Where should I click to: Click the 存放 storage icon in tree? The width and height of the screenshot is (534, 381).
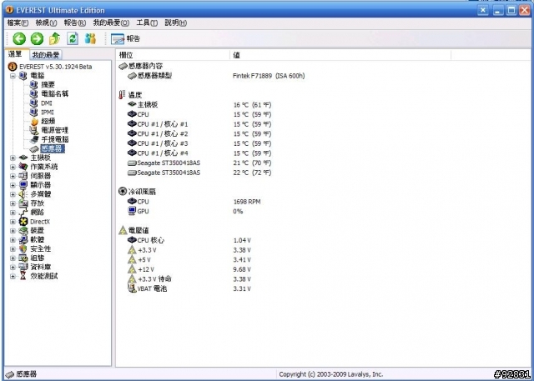coord(23,203)
